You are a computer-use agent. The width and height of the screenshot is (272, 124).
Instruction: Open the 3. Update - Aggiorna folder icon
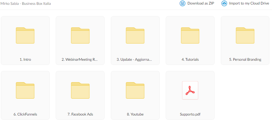point(135,35)
